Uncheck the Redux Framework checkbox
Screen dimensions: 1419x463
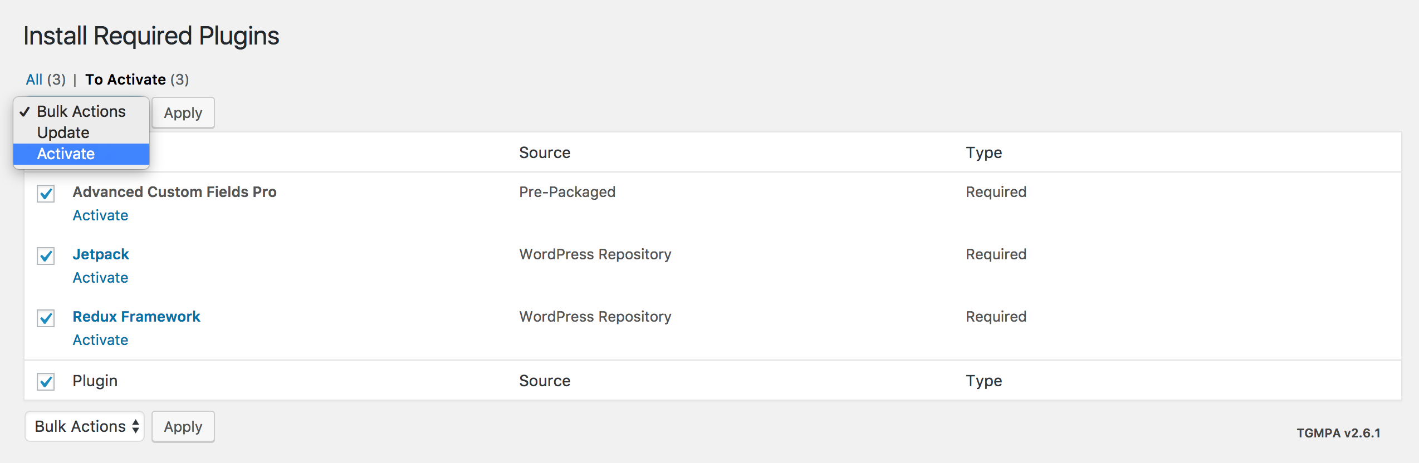click(46, 318)
